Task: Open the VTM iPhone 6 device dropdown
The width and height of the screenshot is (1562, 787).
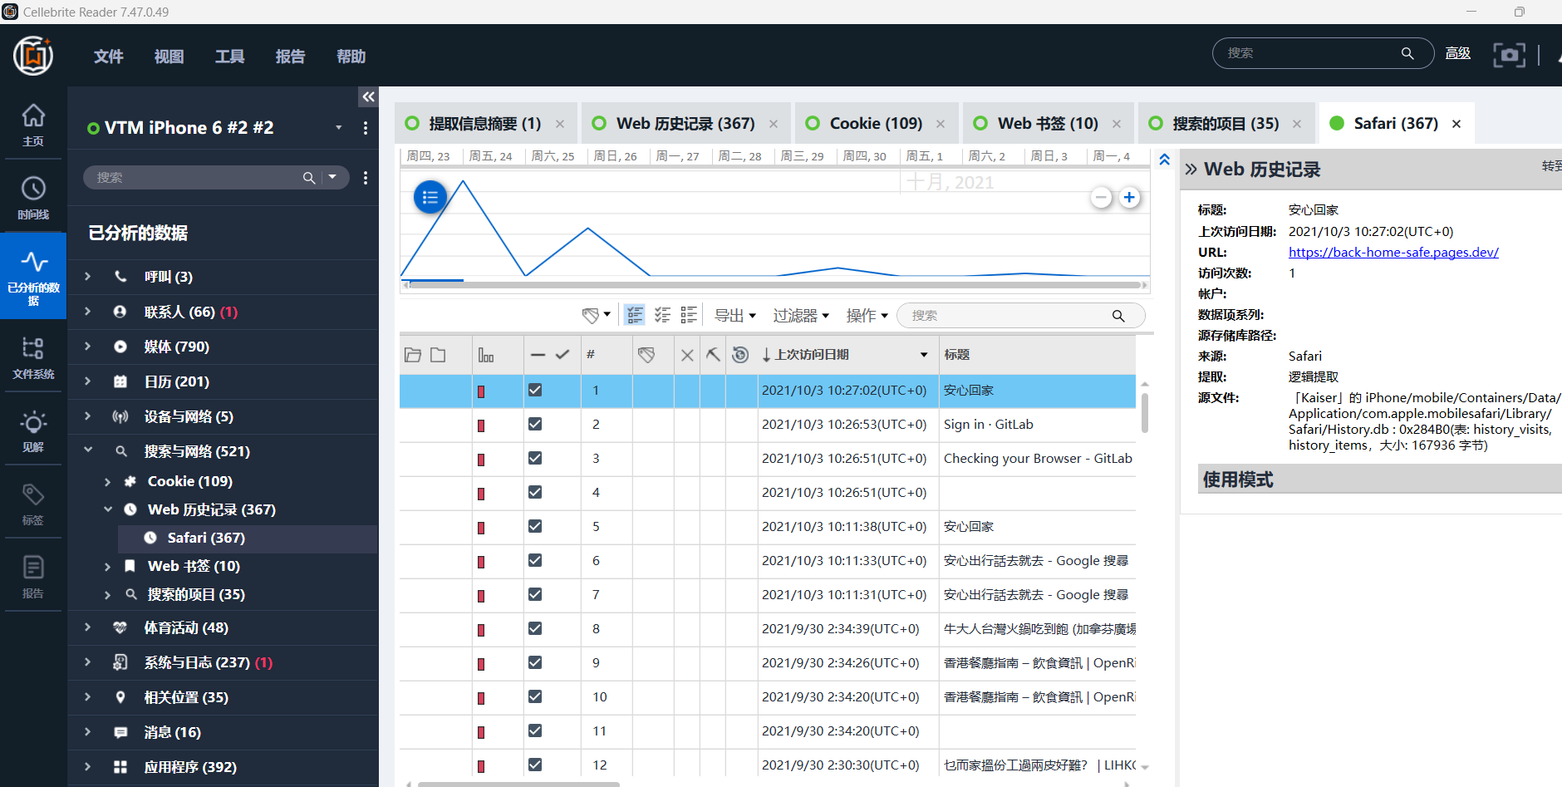Action: [x=339, y=128]
